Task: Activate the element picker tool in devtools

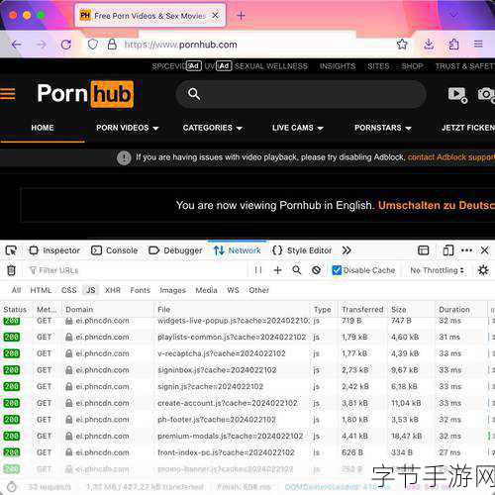Action: coord(11,250)
